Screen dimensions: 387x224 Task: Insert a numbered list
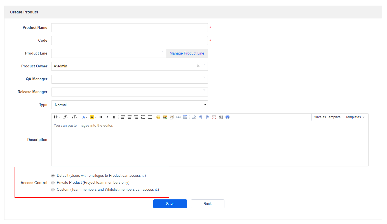click(x=143, y=117)
